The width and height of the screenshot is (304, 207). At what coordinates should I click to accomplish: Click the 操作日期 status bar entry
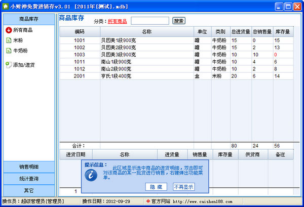point(106,201)
